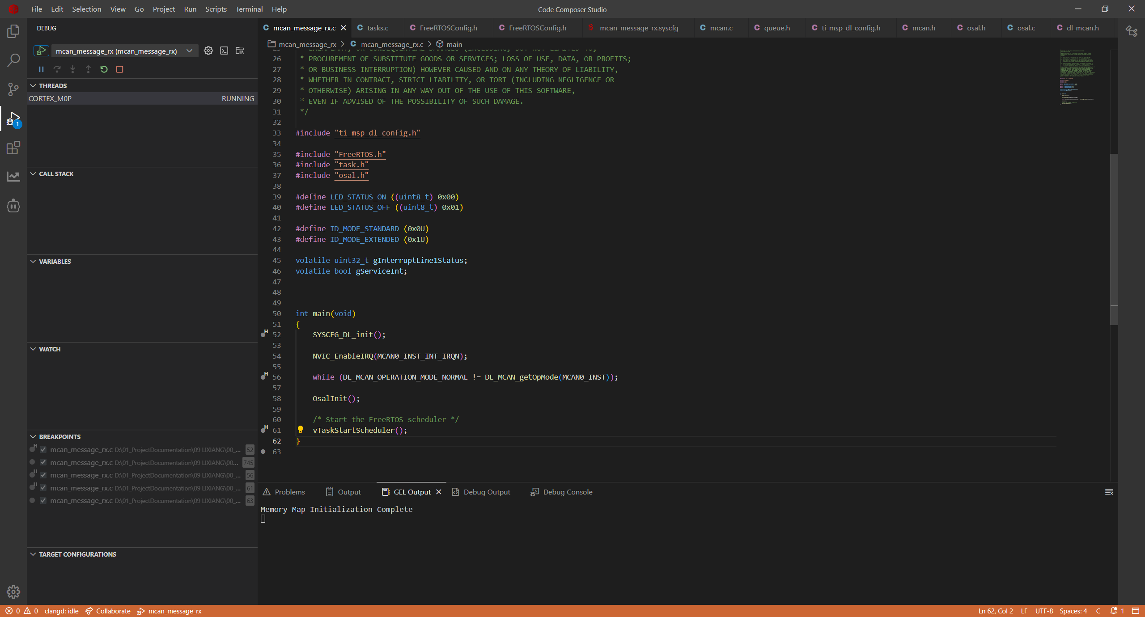
Task: Switch to the Debug Console panel tab
Action: [x=562, y=492]
